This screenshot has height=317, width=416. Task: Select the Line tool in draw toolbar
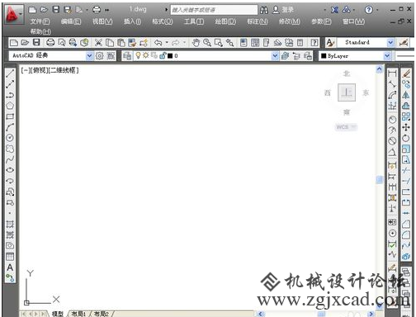coord(10,73)
